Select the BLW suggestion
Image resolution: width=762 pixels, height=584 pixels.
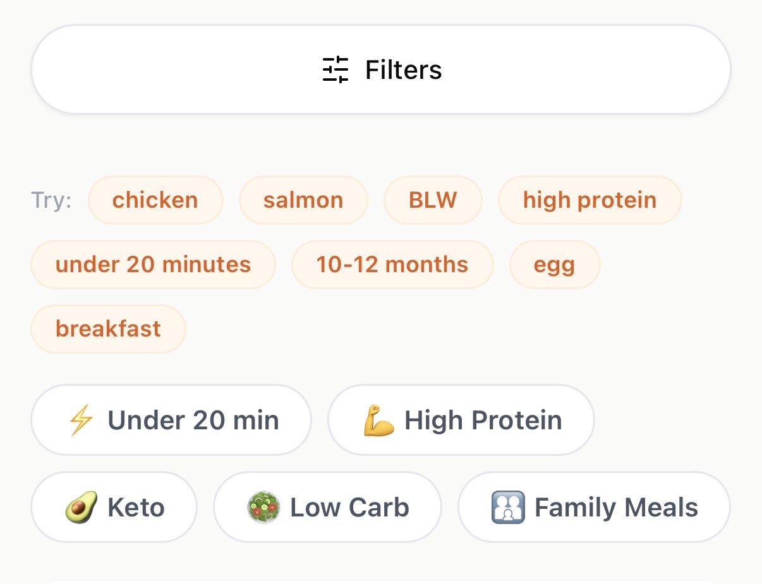point(433,200)
